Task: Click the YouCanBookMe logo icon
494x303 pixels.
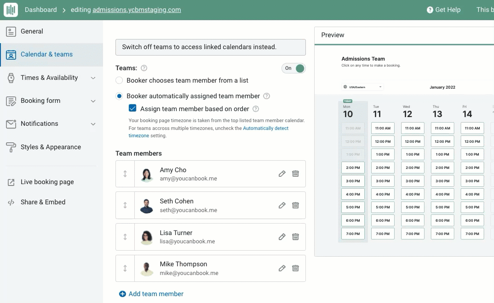Action: pos(11,10)
